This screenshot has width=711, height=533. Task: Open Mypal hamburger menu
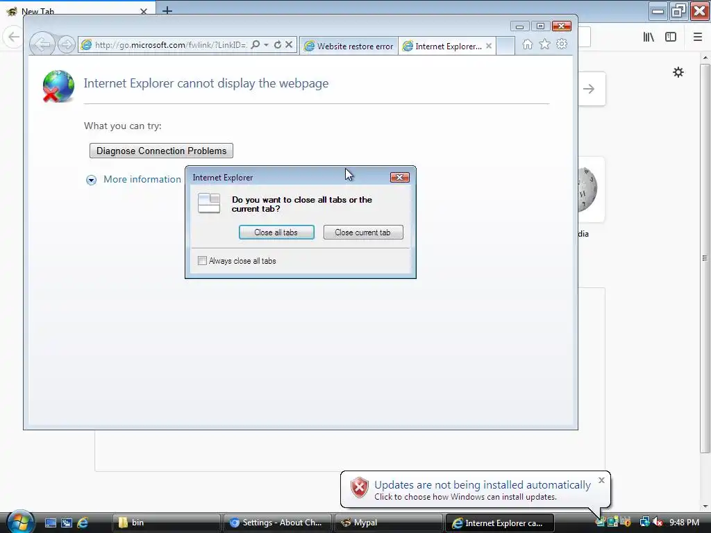(x=698, y=37)
